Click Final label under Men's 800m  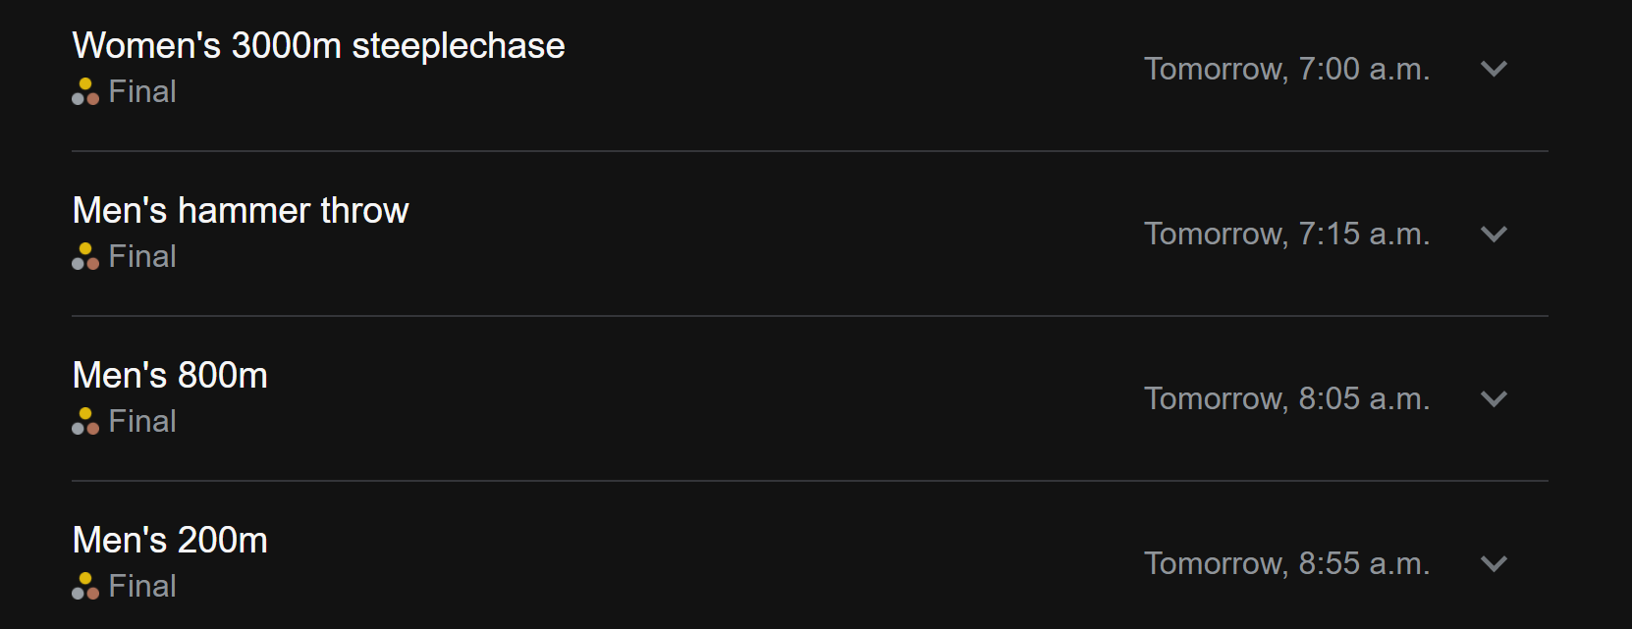pos(142,421)
